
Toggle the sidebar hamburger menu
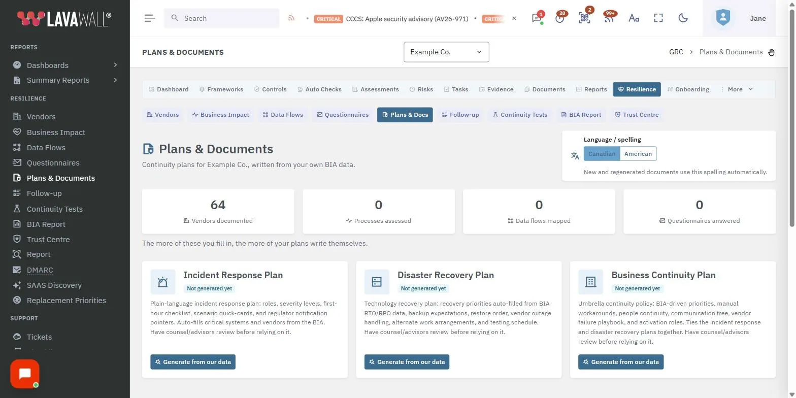[149, 18]
